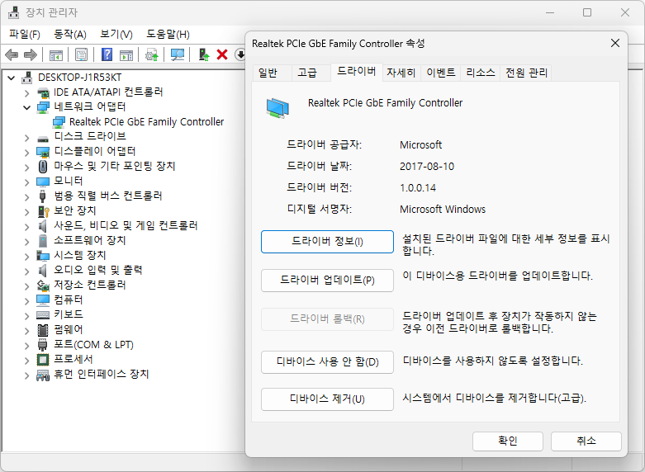This screenshot has width=645, height=472.
Task: Click the DESKTOP-J1R53KT computer icon
Action: point(27,78)
